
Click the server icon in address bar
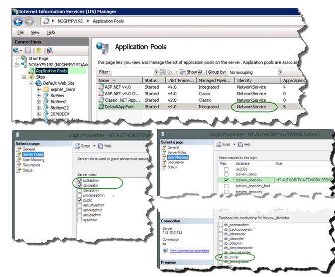click(x=46, y=21)
